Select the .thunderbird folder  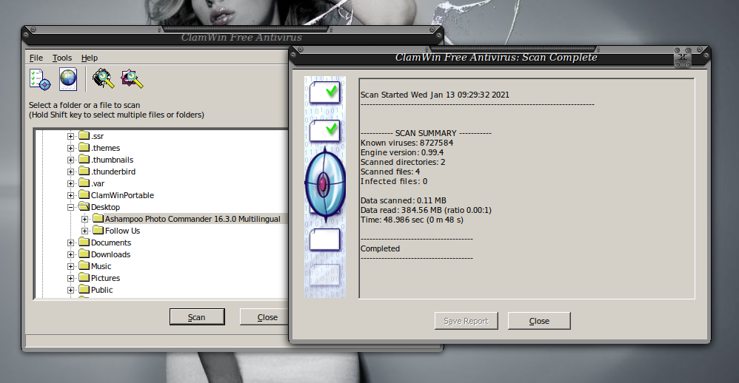113,172
